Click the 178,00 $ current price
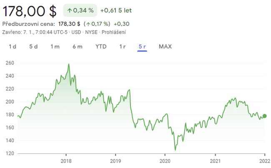Image resolution: width=271 pixels, height=168 pixels. point(29,10)
